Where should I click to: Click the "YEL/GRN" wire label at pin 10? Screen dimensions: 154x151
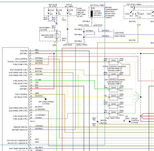coord(39,74)
